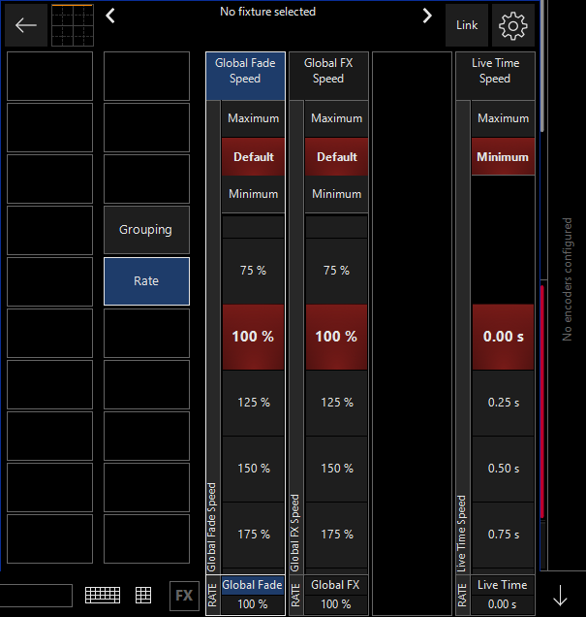Click the Link button
The image size is (586, 617).
click(467, 25)
